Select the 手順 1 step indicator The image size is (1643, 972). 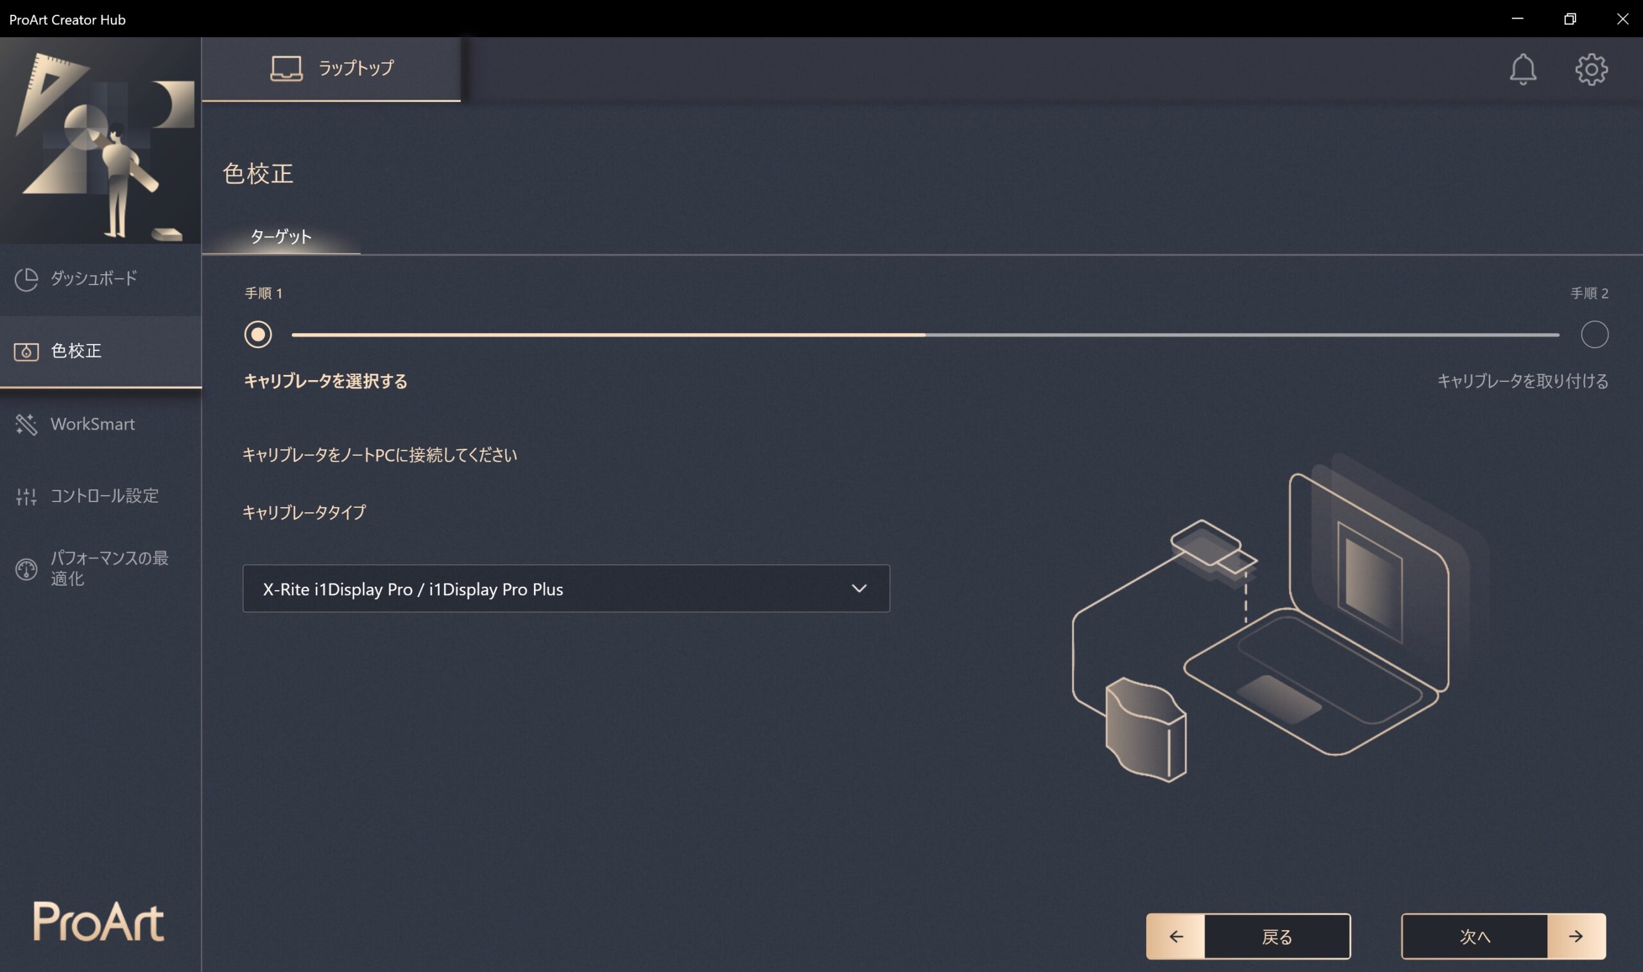tap(258, 334)
